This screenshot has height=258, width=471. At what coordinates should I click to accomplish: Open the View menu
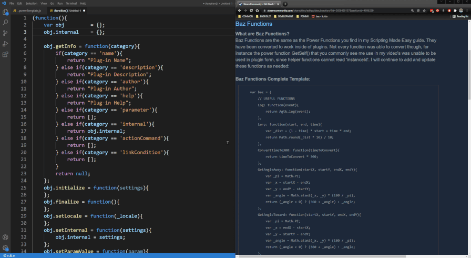tap(44, 3)
